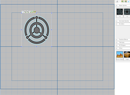Click the top-middle selection handle of the sprite
Image resolution: width=130 pixels, height=95 pixels.
(x=36, y=13)
